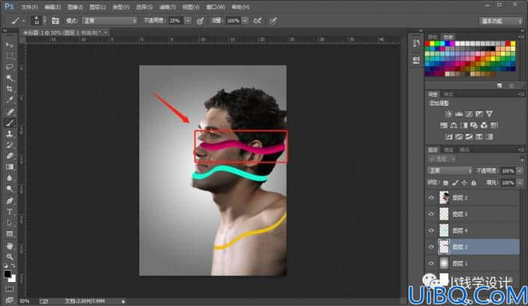Open brush blending mode dropdown
The image size is (528, 306).
pyautogui.click(x=109, y=21)
